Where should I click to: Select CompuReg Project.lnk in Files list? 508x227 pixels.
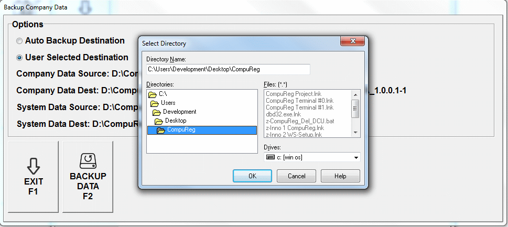(x=293, y=93)
